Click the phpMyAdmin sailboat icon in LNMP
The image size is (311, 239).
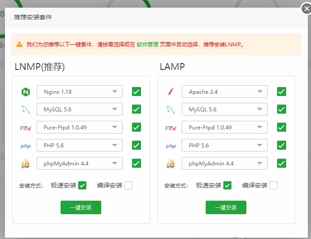pyautogui.click(x=26, y=164)
